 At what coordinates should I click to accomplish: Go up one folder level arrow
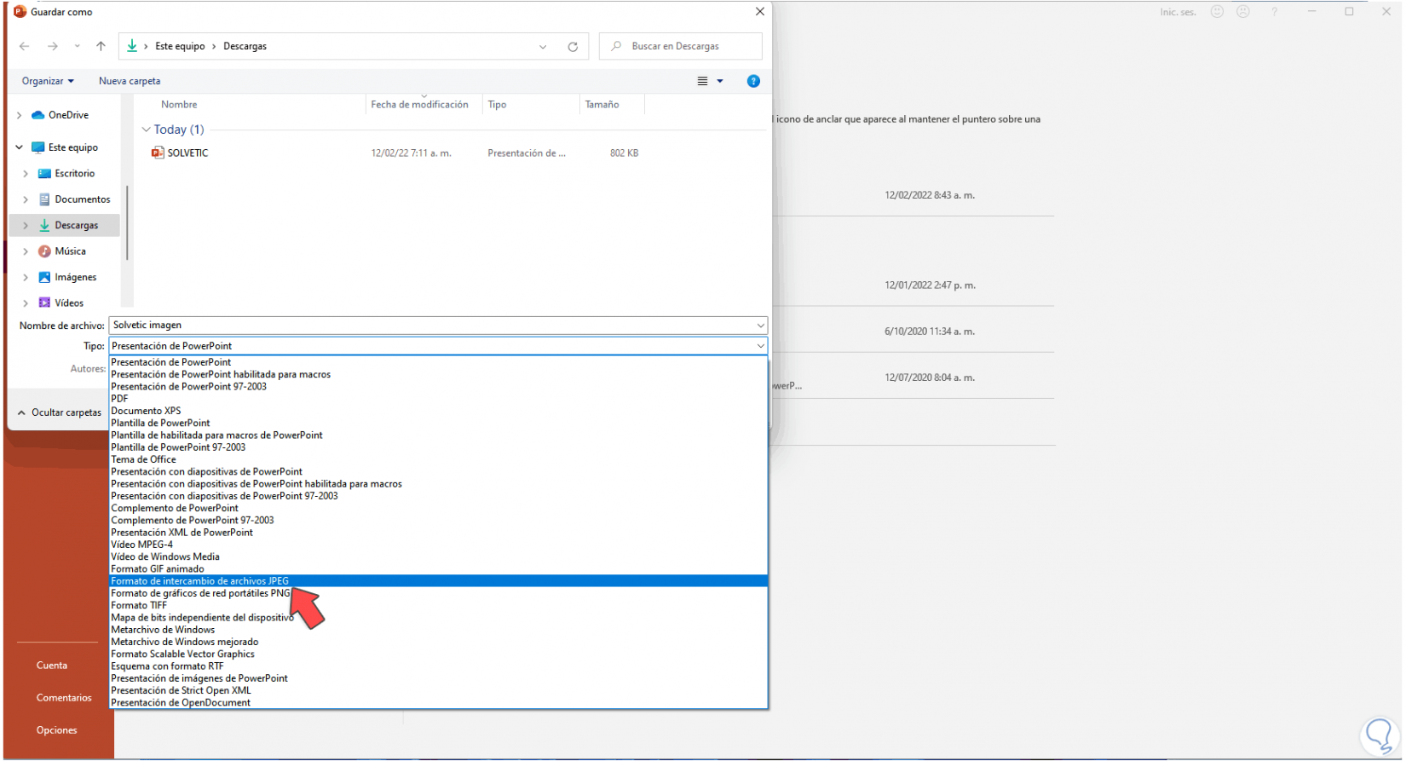[x=101, y=46]
